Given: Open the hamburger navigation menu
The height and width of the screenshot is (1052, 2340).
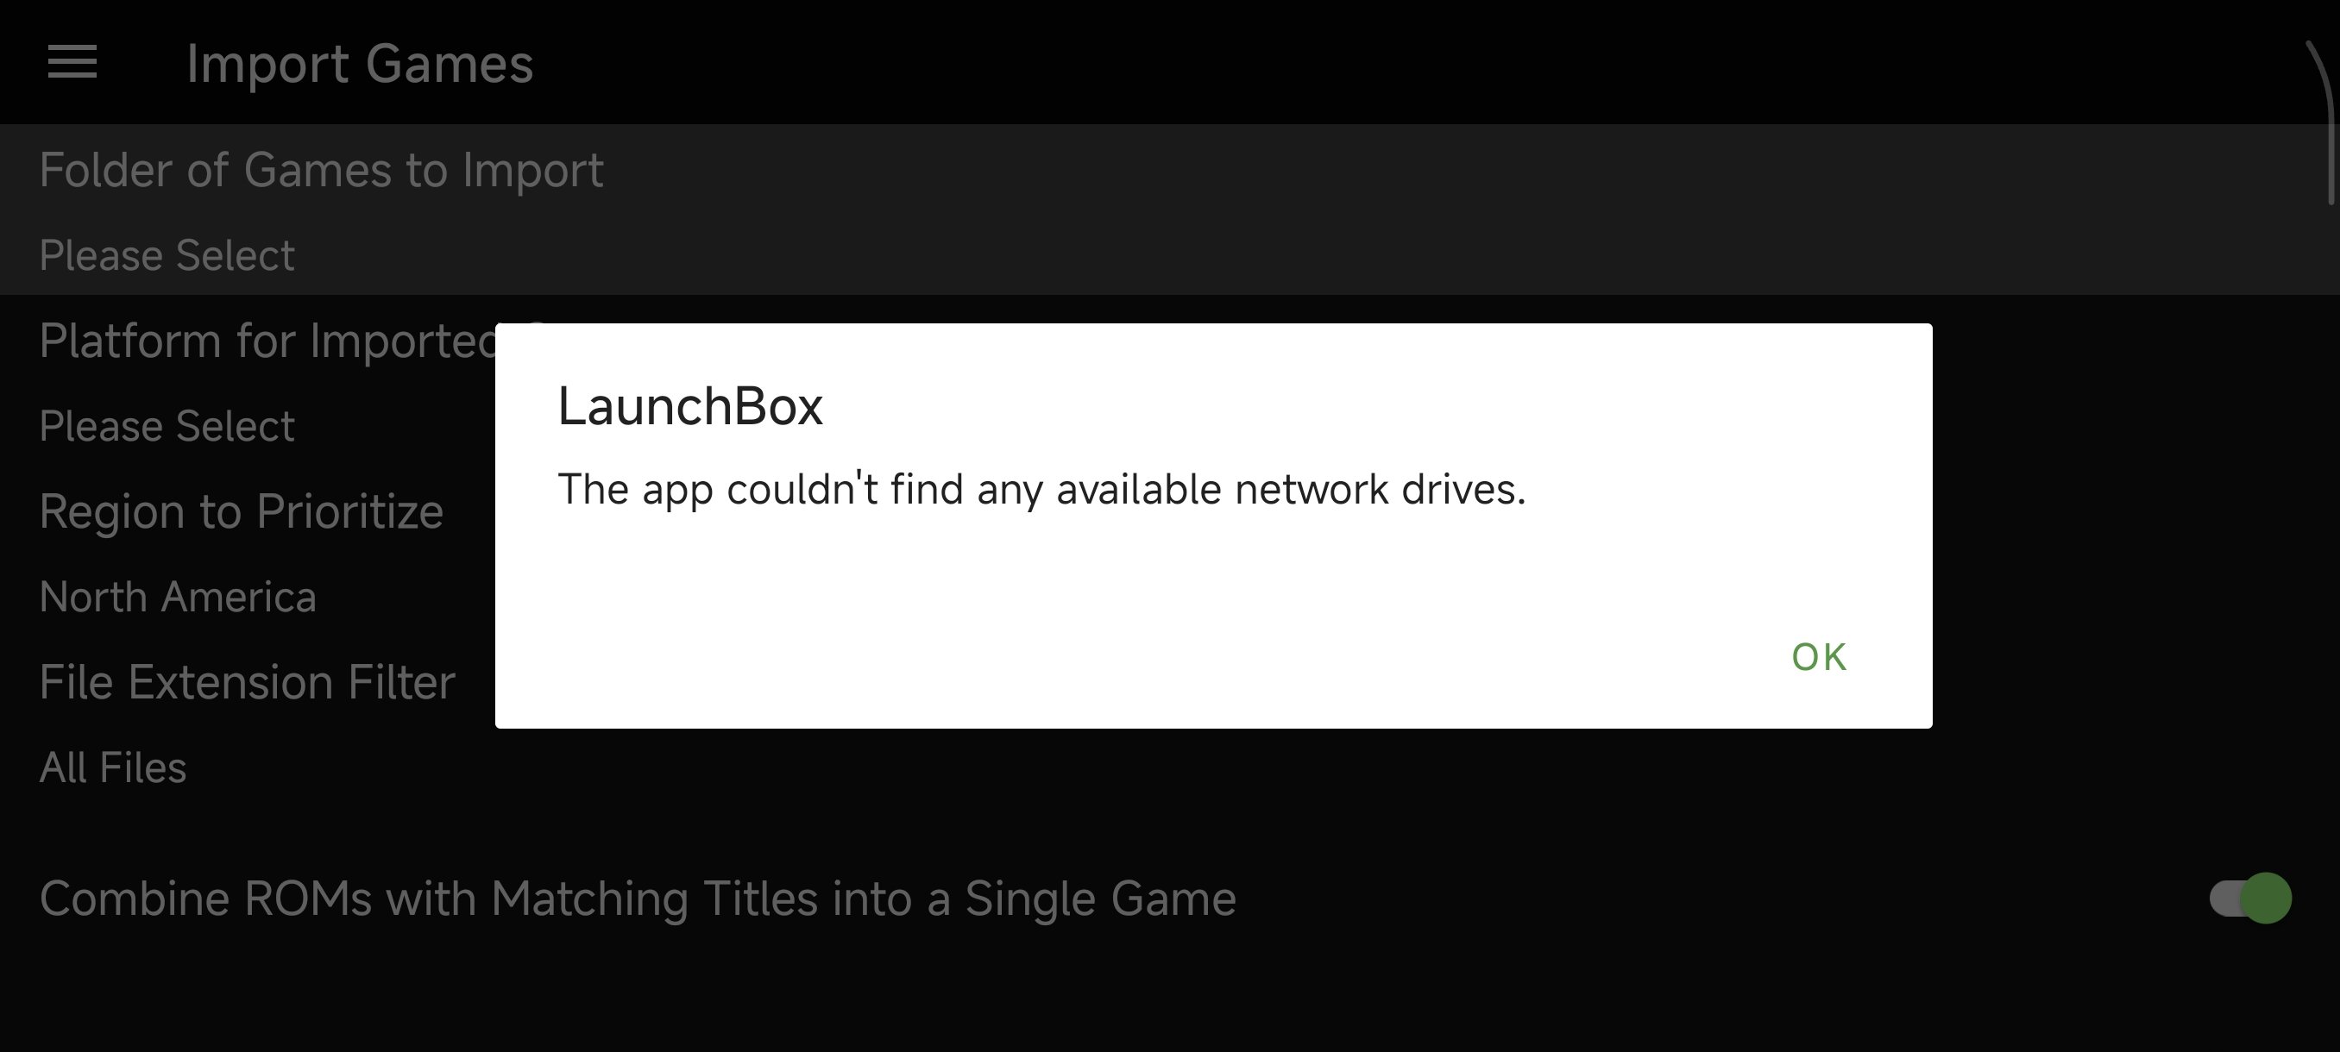Looking at the screenshot, I should point(72,63).
